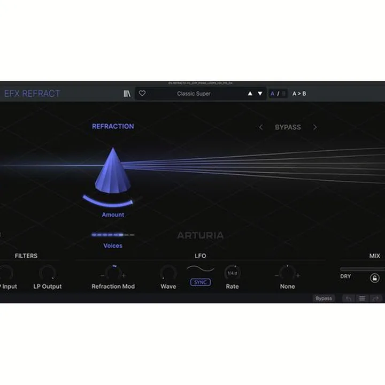Viewport: 385px width, 385px height.
Task: Toggle the mix lock icon
Action: click(x=374, y=278)
